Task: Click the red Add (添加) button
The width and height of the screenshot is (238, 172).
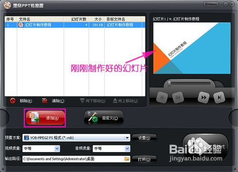Action: coord(45,118)
